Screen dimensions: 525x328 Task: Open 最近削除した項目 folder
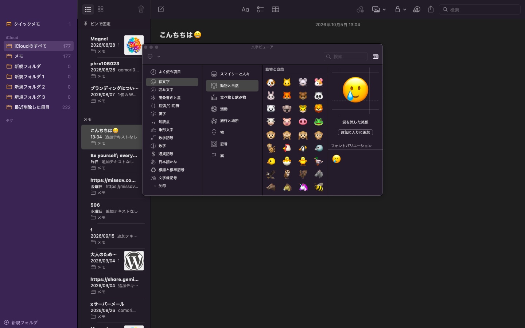[39, 107]
